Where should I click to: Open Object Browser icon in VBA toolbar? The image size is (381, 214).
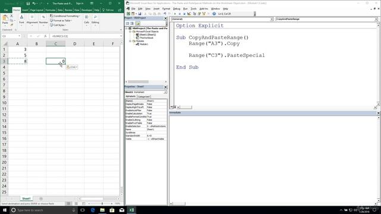coord(204,14)
